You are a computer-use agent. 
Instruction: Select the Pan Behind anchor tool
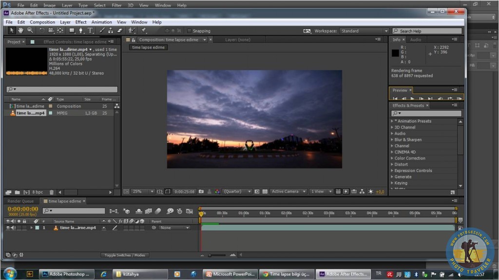[x=60, y=31]
